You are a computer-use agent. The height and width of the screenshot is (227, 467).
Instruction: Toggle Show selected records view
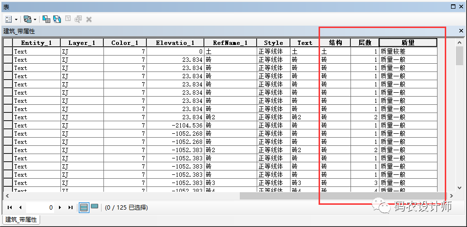94,207
